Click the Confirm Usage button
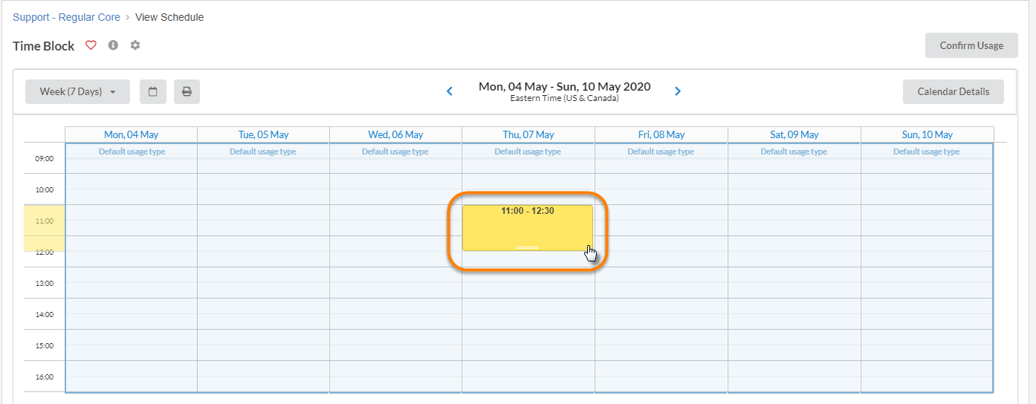 click(x=971, y=45)
